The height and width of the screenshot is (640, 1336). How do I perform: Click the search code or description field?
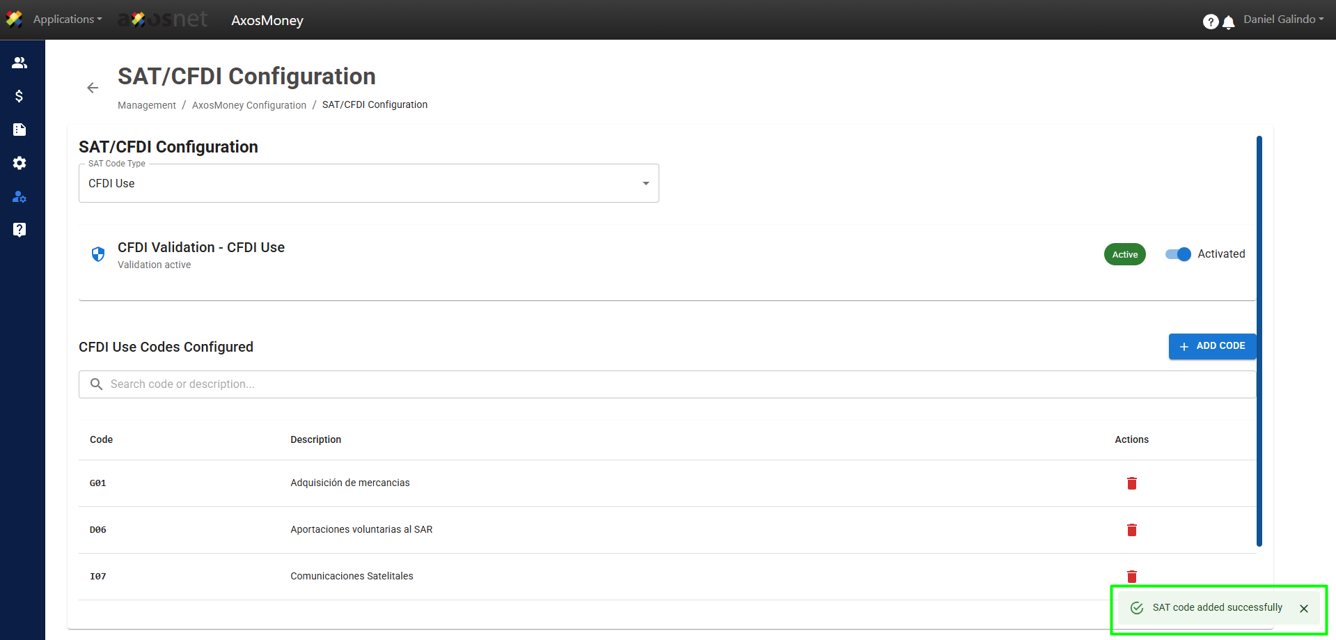click(x=667, y=384)
